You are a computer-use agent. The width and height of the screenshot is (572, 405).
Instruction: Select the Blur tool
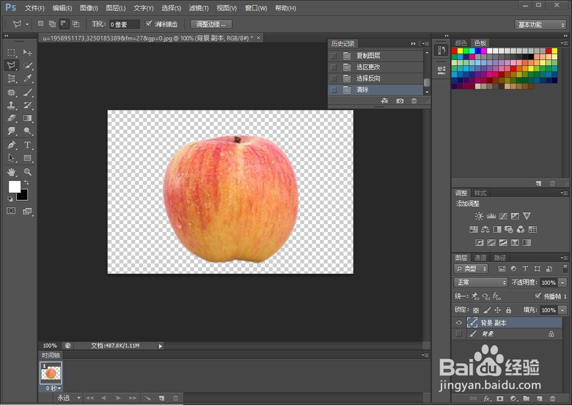[x=11, y=131]
